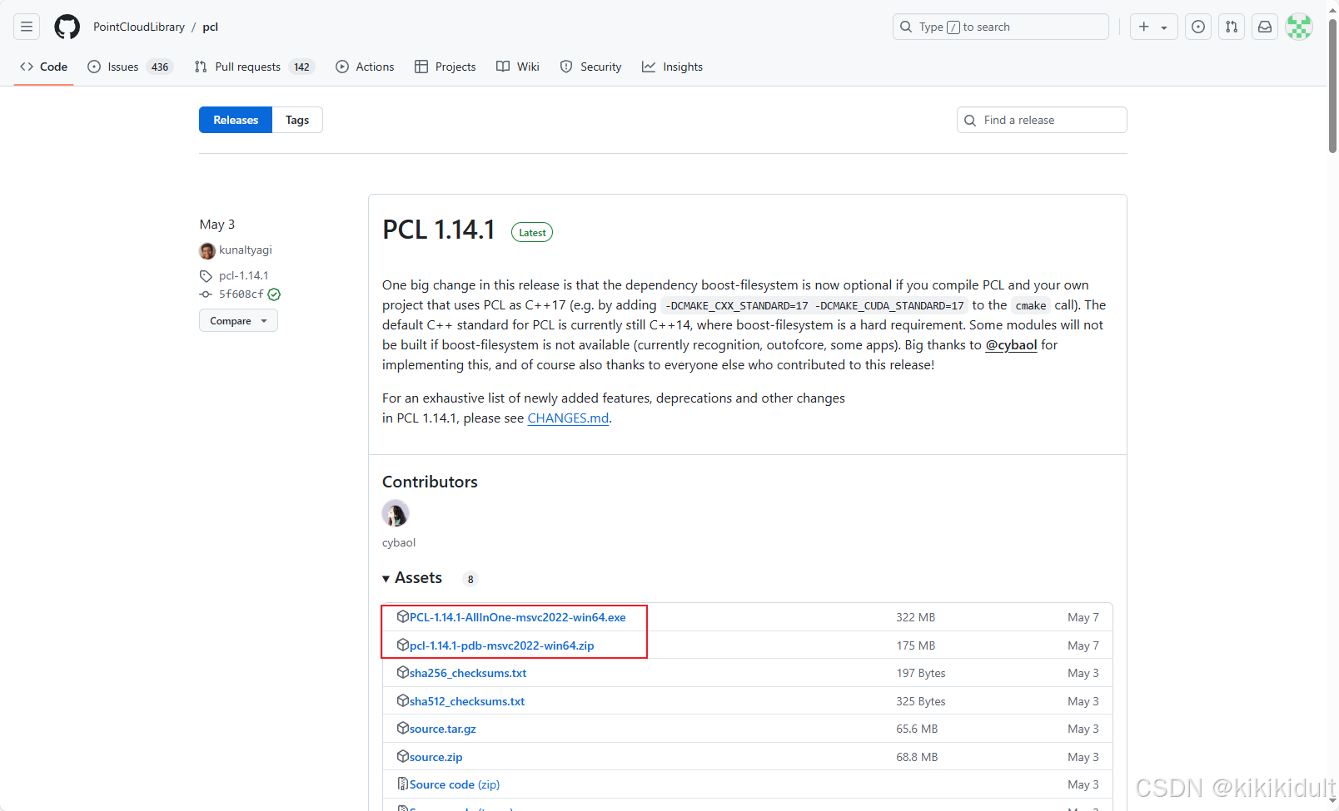The height and width of the screenshot is (811, 1339).
Task: Click package icon beside sha512_checksums.txt
Action: [x=403, y=700]
